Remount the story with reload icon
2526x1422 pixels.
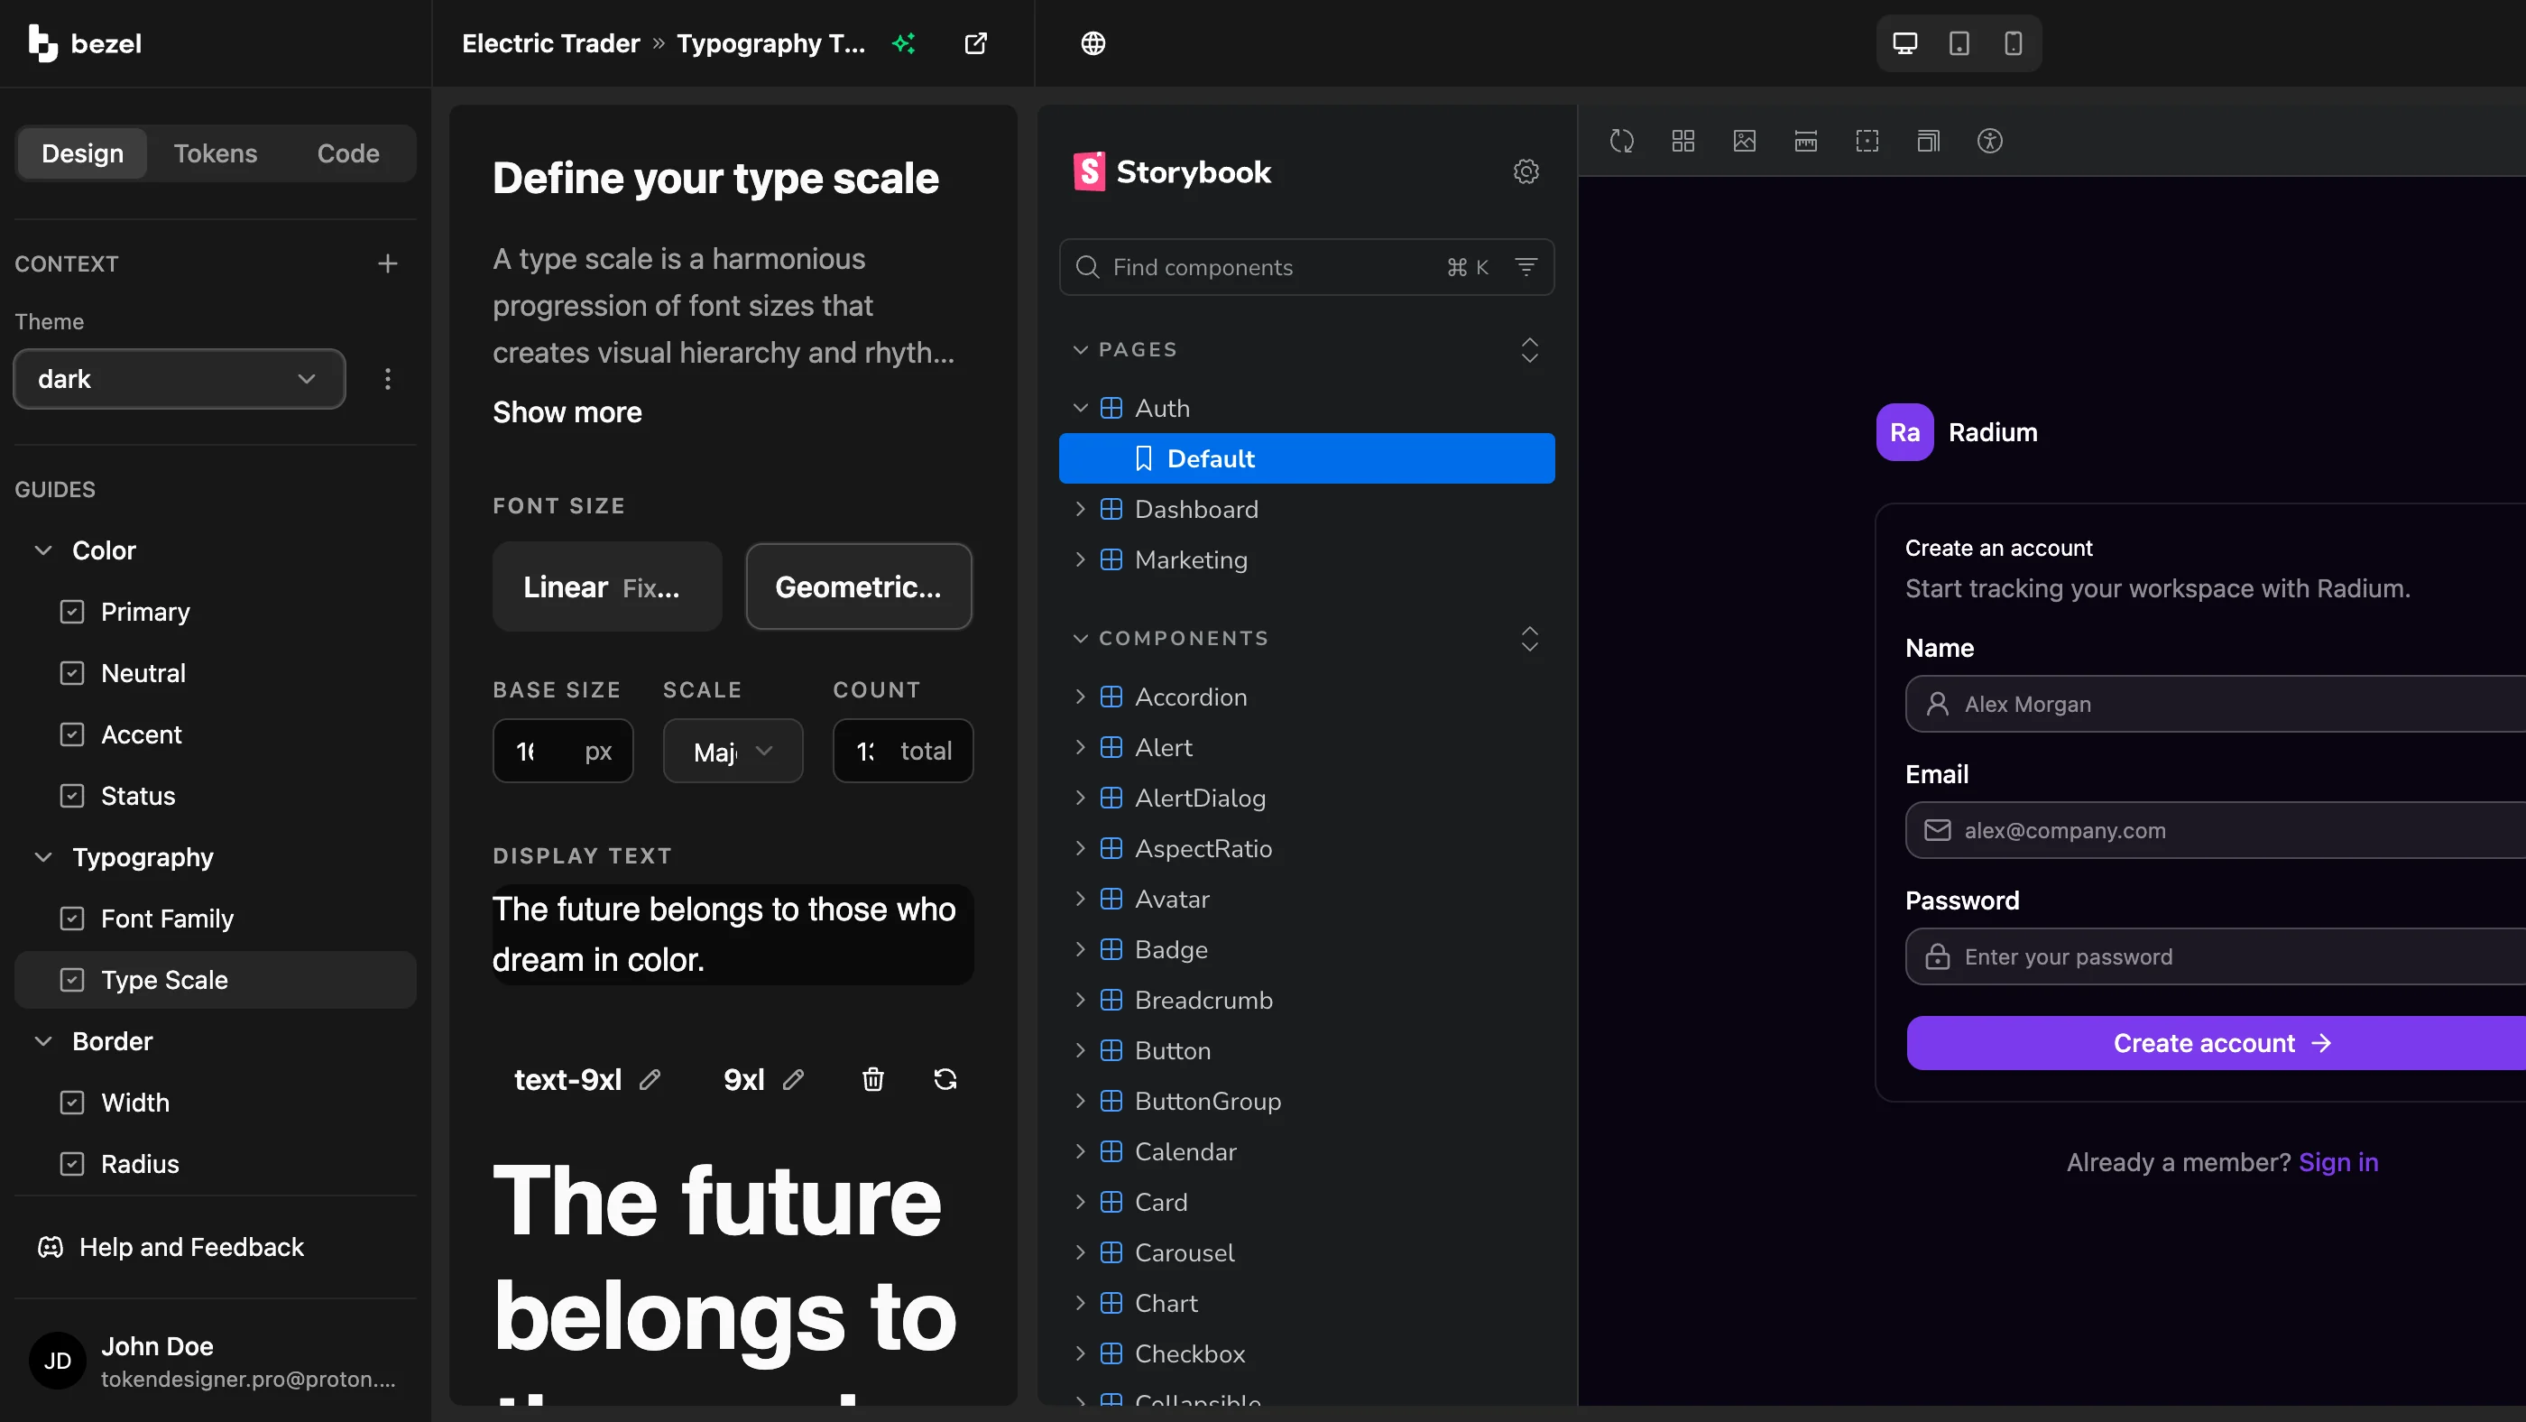[1622, 142]
